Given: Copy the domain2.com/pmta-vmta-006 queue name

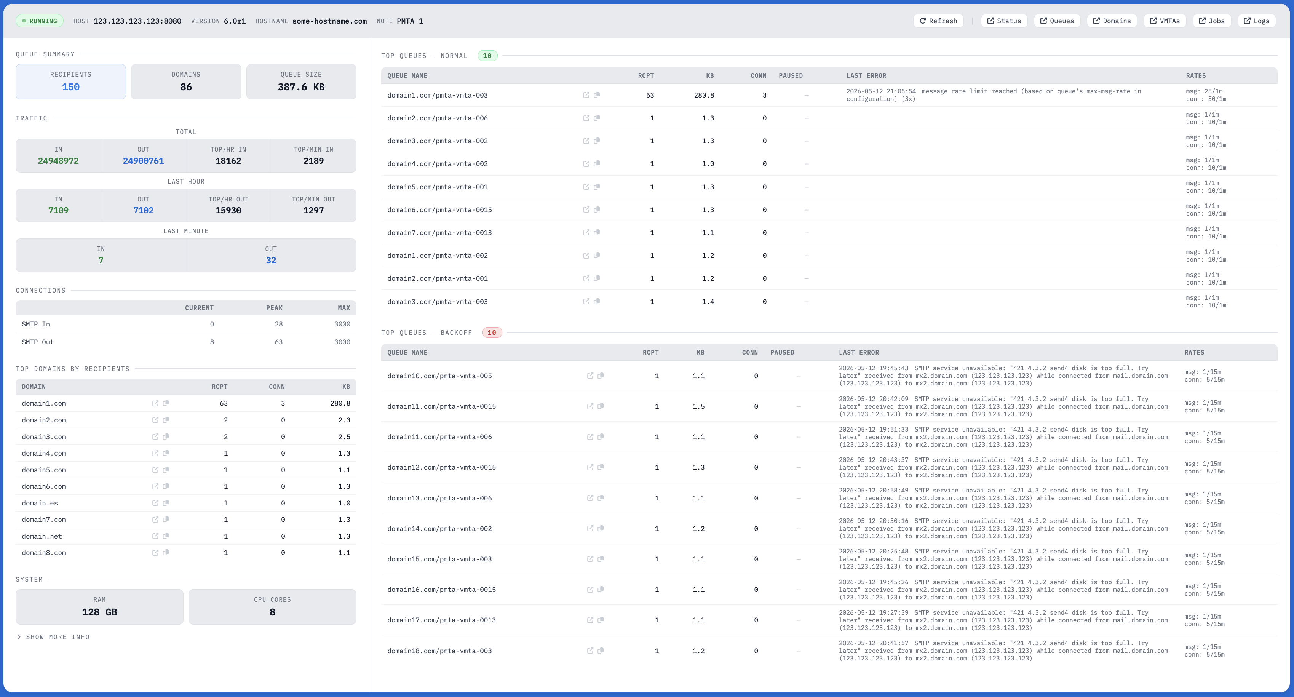Looking at the screenshot, I should pos(597,118).
